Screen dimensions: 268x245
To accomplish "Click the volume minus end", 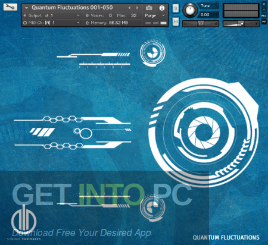I will 226,24.
